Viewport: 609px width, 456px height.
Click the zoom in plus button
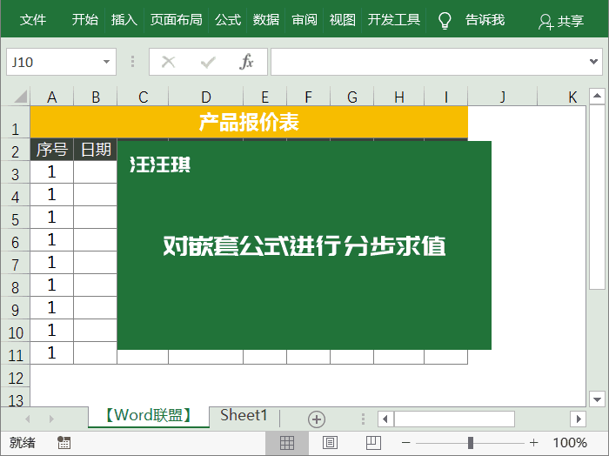pyautogui.click(x=533, y=442)
